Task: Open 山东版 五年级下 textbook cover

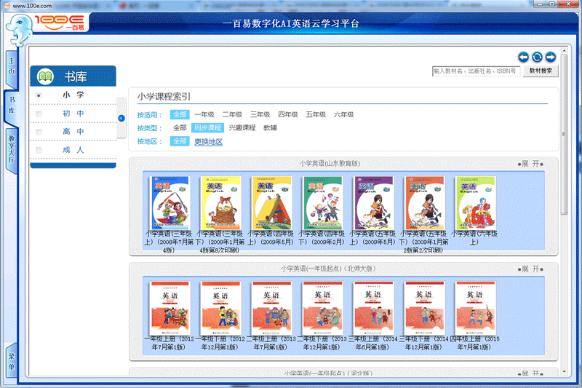Action: coord(425,202)
